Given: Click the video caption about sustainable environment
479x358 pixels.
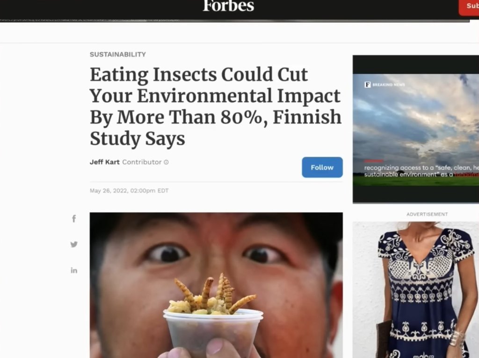Looking at the screenshot, I should [x=421, y=171].
